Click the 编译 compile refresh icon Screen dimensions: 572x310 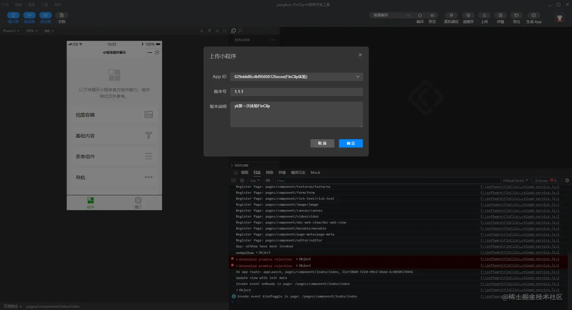pos(420,16)
